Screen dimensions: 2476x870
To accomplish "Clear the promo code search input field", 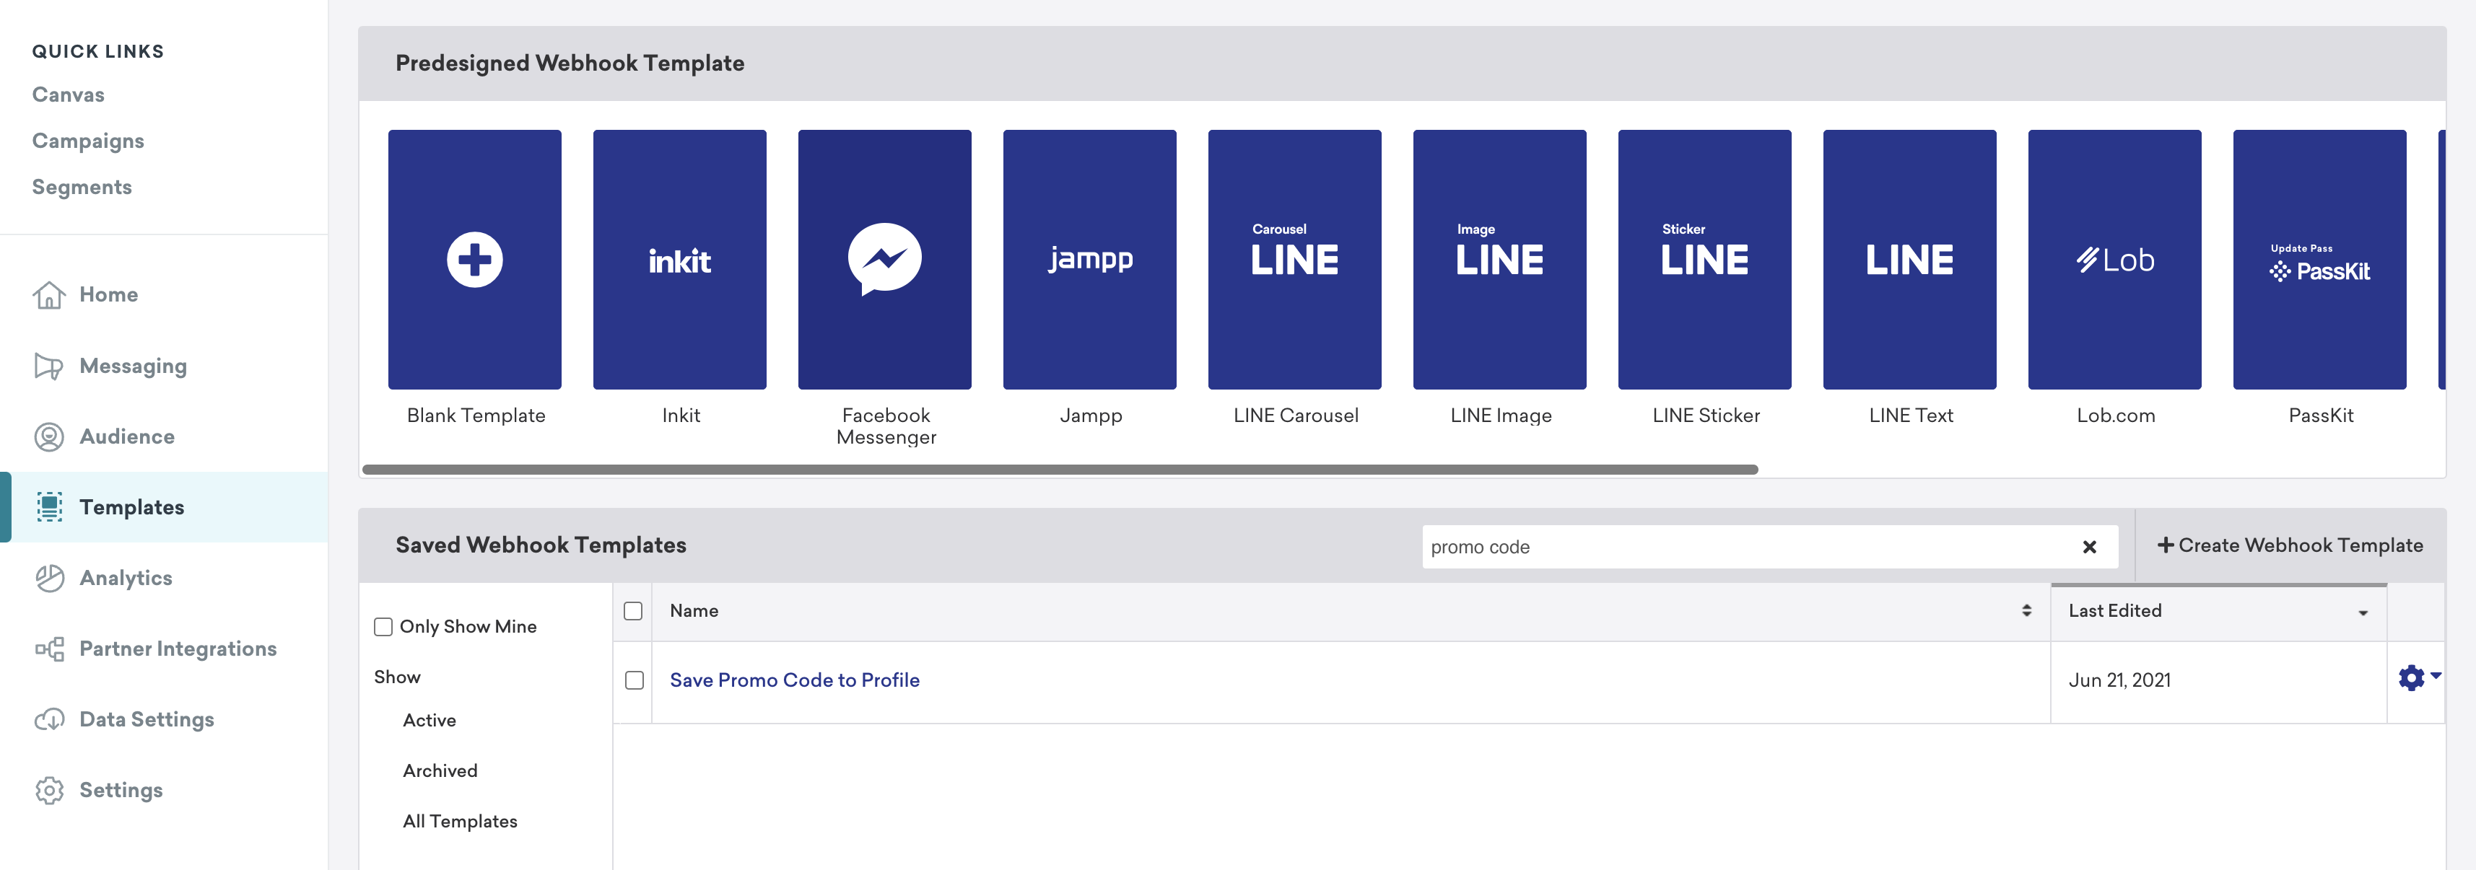I will point(2089,545).
